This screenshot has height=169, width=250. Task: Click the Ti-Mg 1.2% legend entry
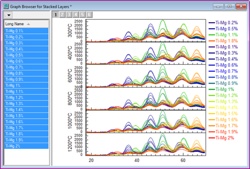(x=223, y=96)
